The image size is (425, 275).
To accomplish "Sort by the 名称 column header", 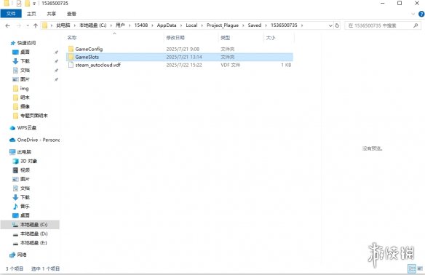I will (72, 38).
